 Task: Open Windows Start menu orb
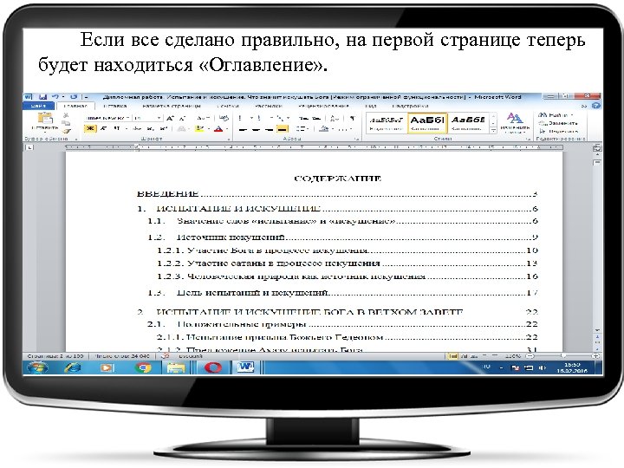[37, 367]
